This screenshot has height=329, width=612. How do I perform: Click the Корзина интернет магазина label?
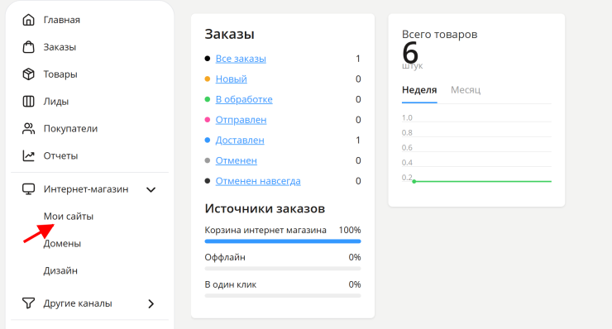(x=265, y=230)
